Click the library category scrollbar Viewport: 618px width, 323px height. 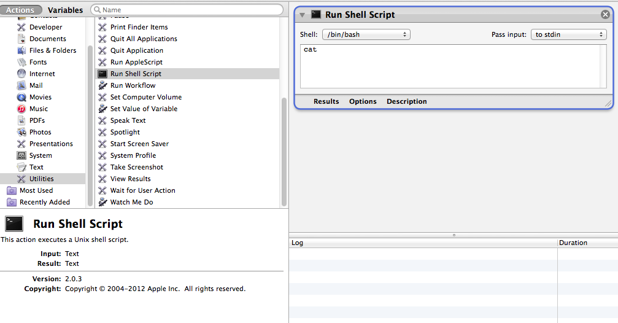[90, 126]
